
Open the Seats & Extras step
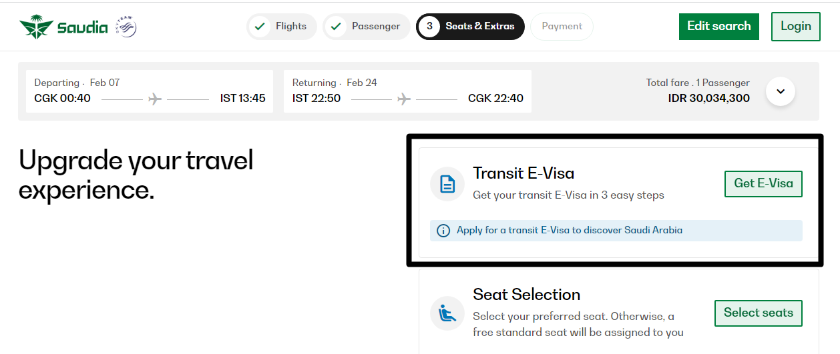pyautogui.click(x=479, y=27)
